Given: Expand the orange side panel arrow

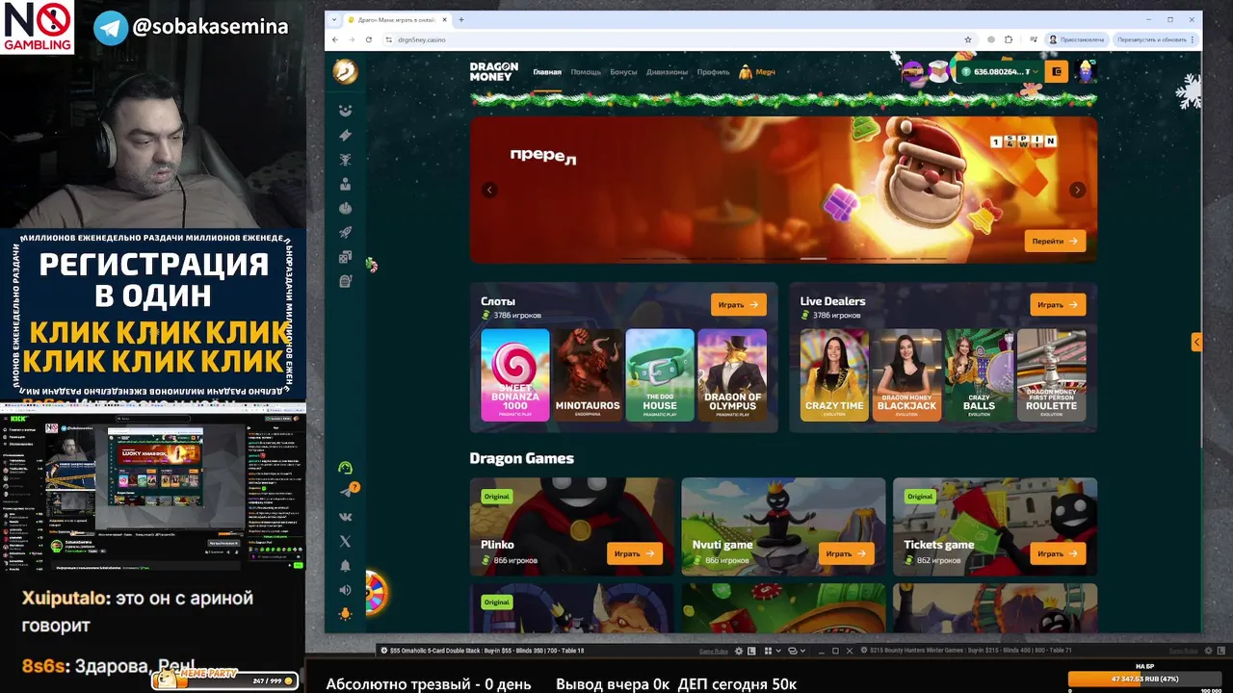Looking at the screenshot, I should tap(1196, 342).
